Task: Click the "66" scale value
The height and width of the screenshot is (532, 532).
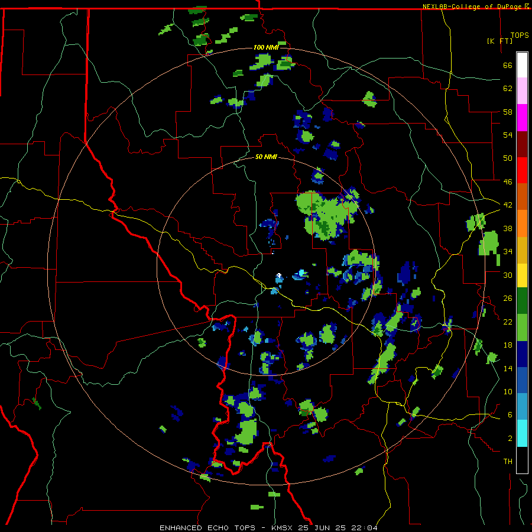Action: click(508, 65)
